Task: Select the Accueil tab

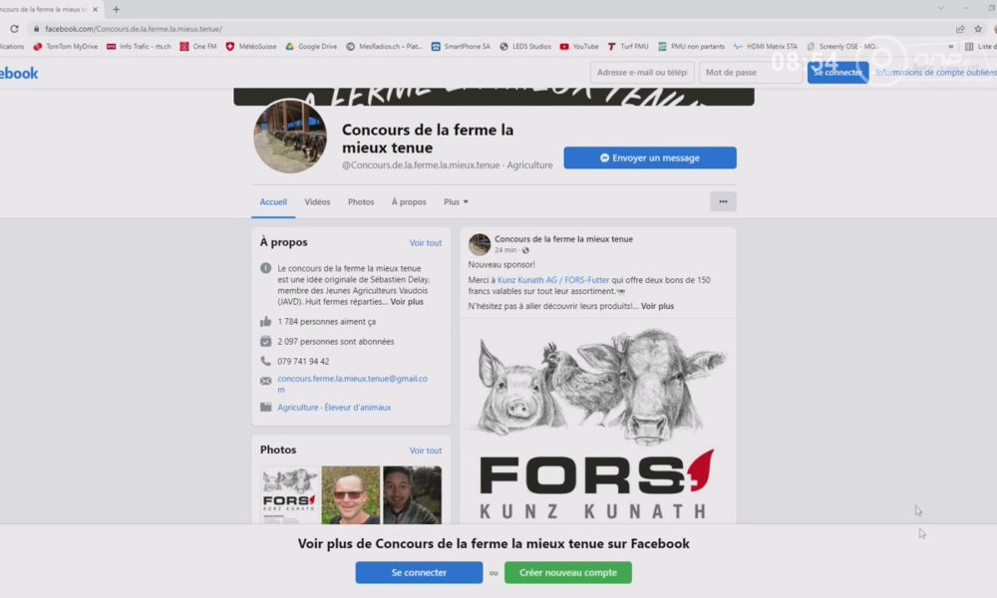Action: point(273,202)
